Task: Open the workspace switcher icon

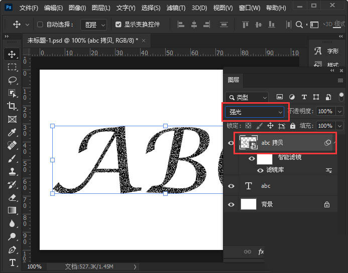Action: click(x=314, y=25)
